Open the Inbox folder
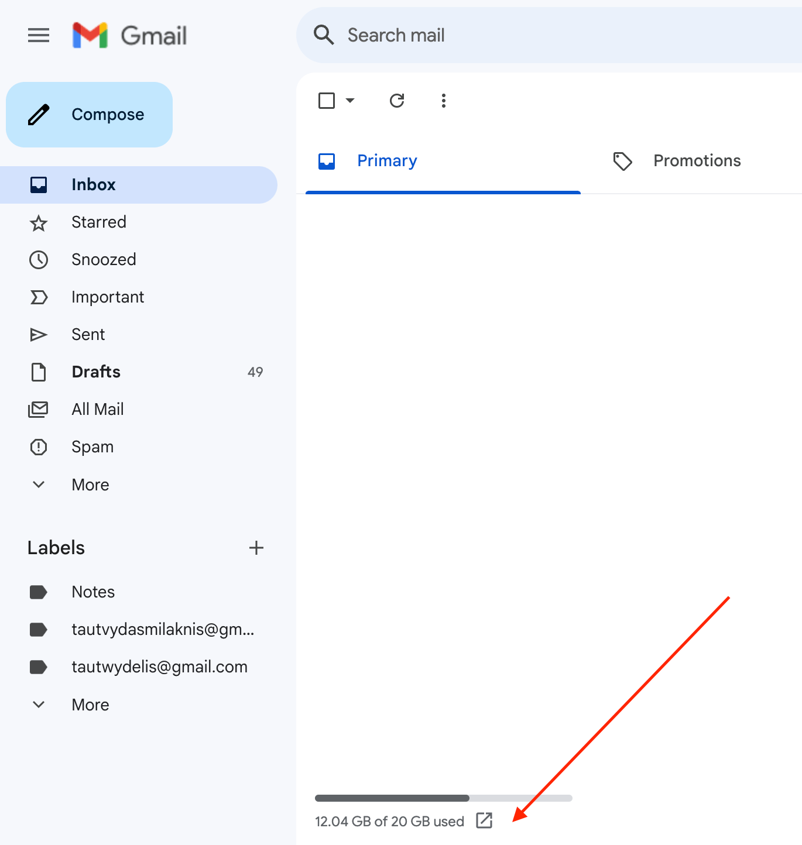 pyautogui.click(x=139, y=185)
